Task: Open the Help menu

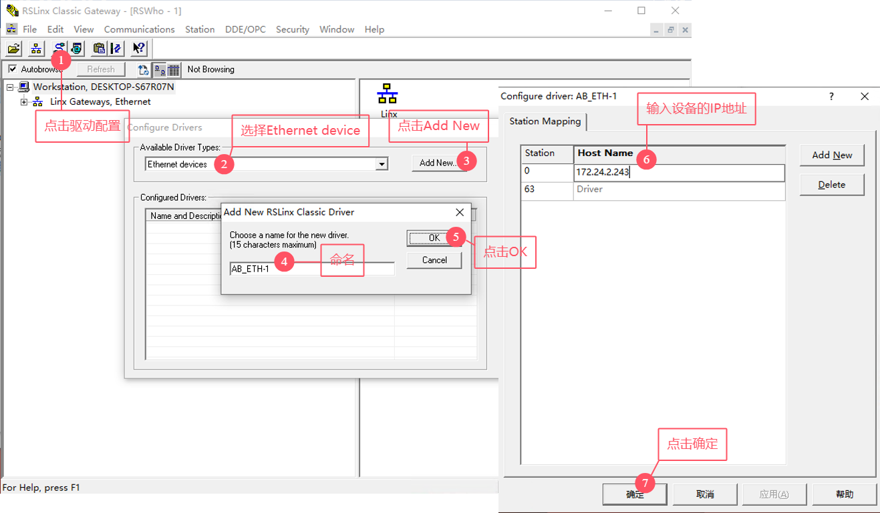Action: click(x=374, y=29)
